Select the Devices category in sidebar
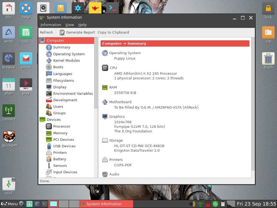This screenshot has width=277, height=208. tap(54, 119)
